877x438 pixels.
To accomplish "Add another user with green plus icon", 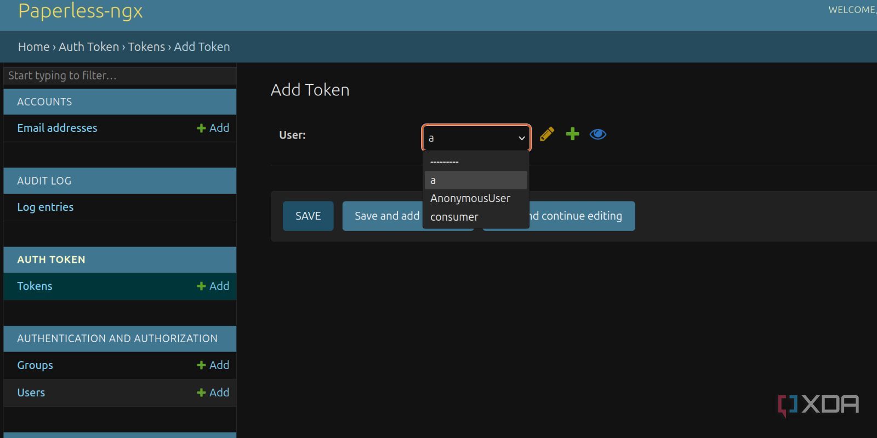I will click(x=572, y=134).
